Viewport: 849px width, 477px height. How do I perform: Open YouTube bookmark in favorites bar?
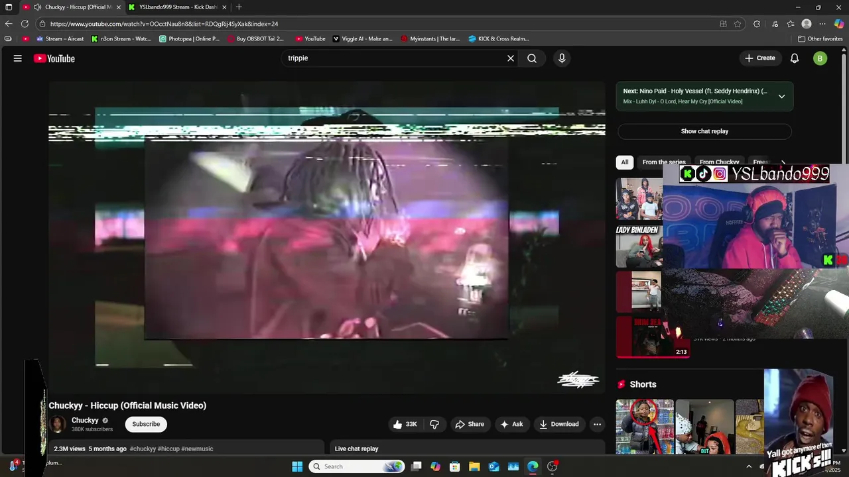click(310, 38)
